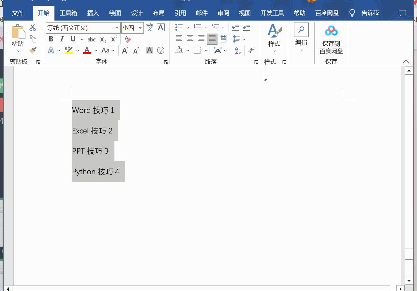Viewport: 417px width, 291px height.
Task: Toggle italic formatting
Action: pos(62,39)
